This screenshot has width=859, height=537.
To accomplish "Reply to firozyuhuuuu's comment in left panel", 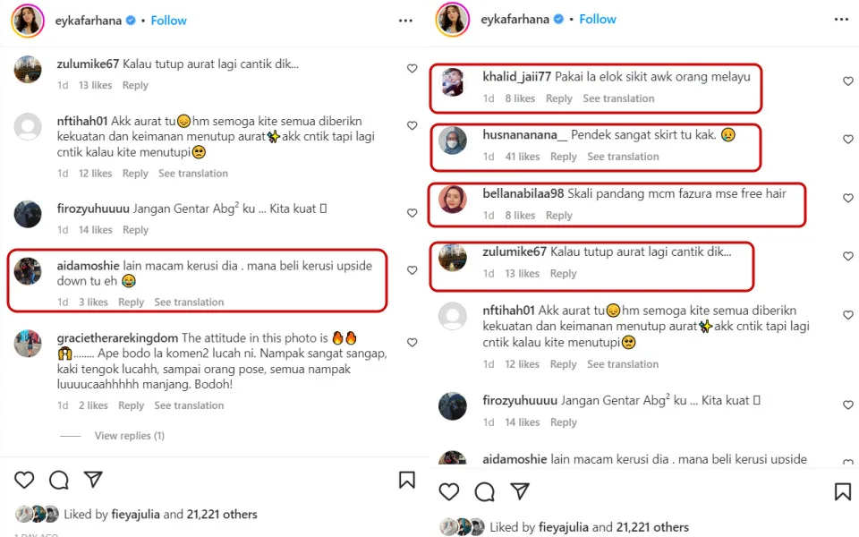I will (x=135, y=230).
